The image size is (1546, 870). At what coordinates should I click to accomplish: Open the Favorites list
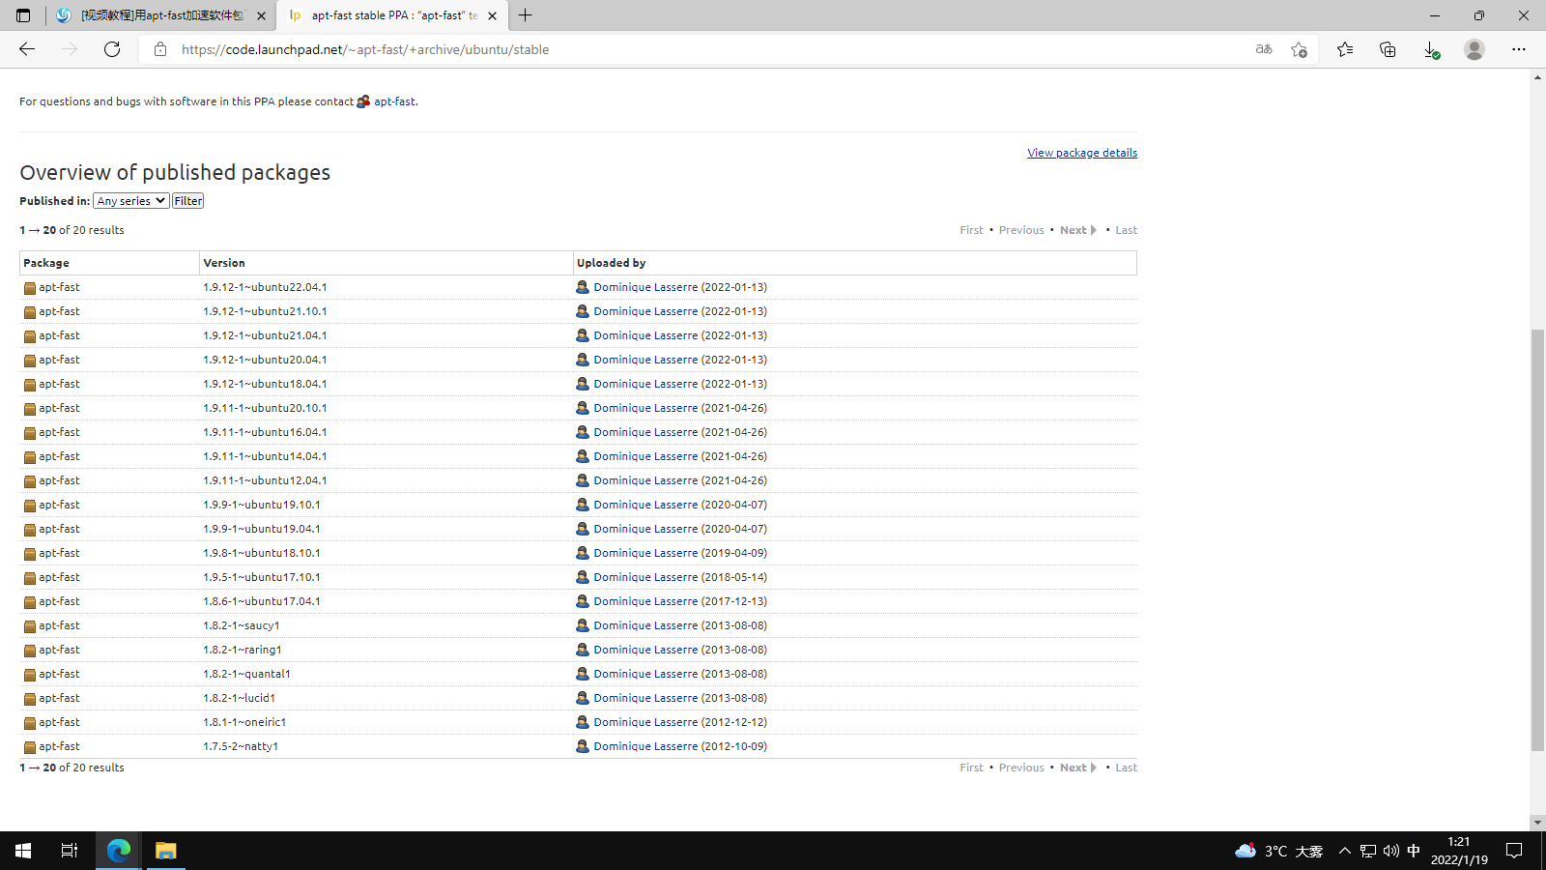[1345, 49]
